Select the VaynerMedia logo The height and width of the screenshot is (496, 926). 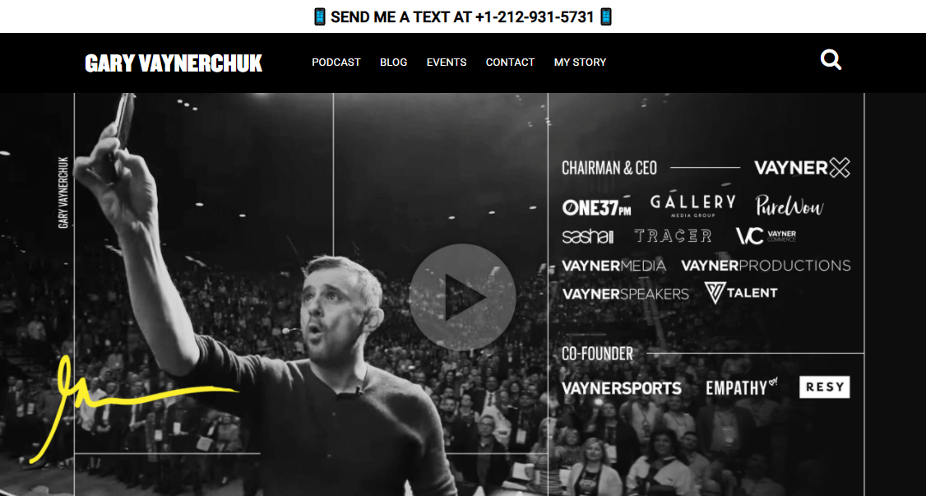(x=613, y=266)
